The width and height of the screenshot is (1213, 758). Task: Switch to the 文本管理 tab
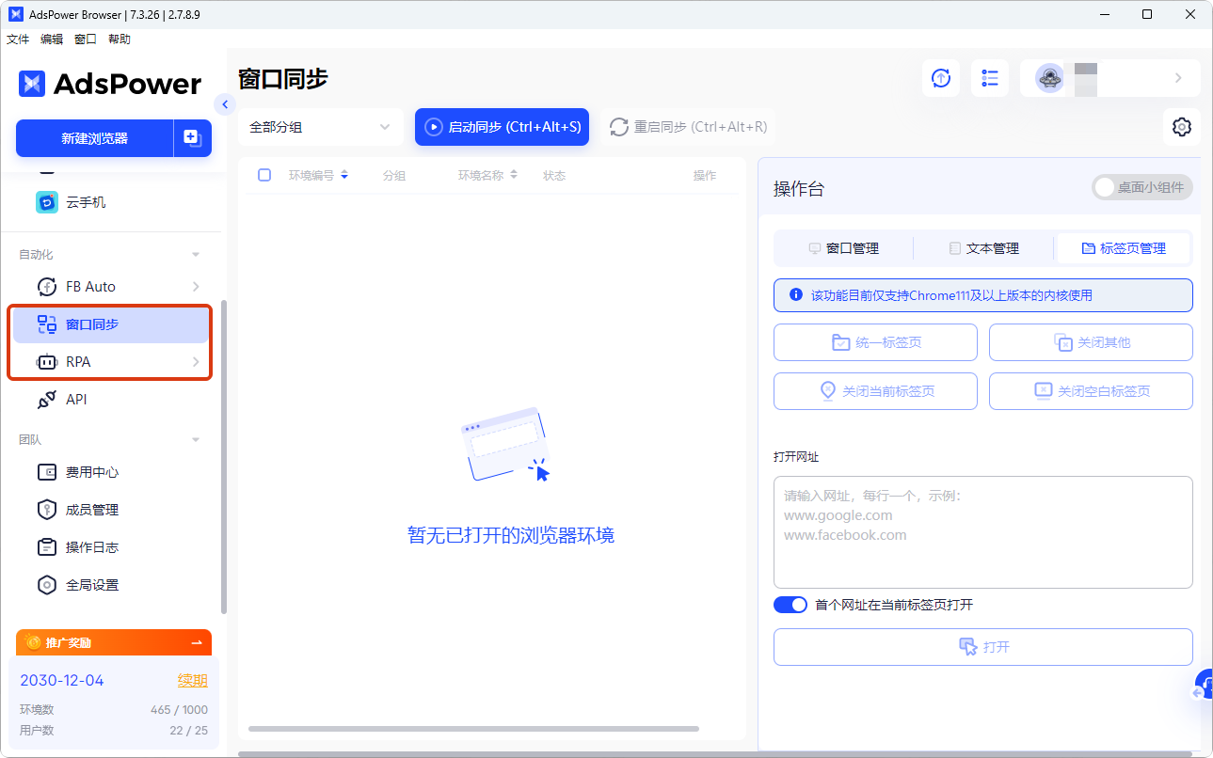(x=983, y=248)
